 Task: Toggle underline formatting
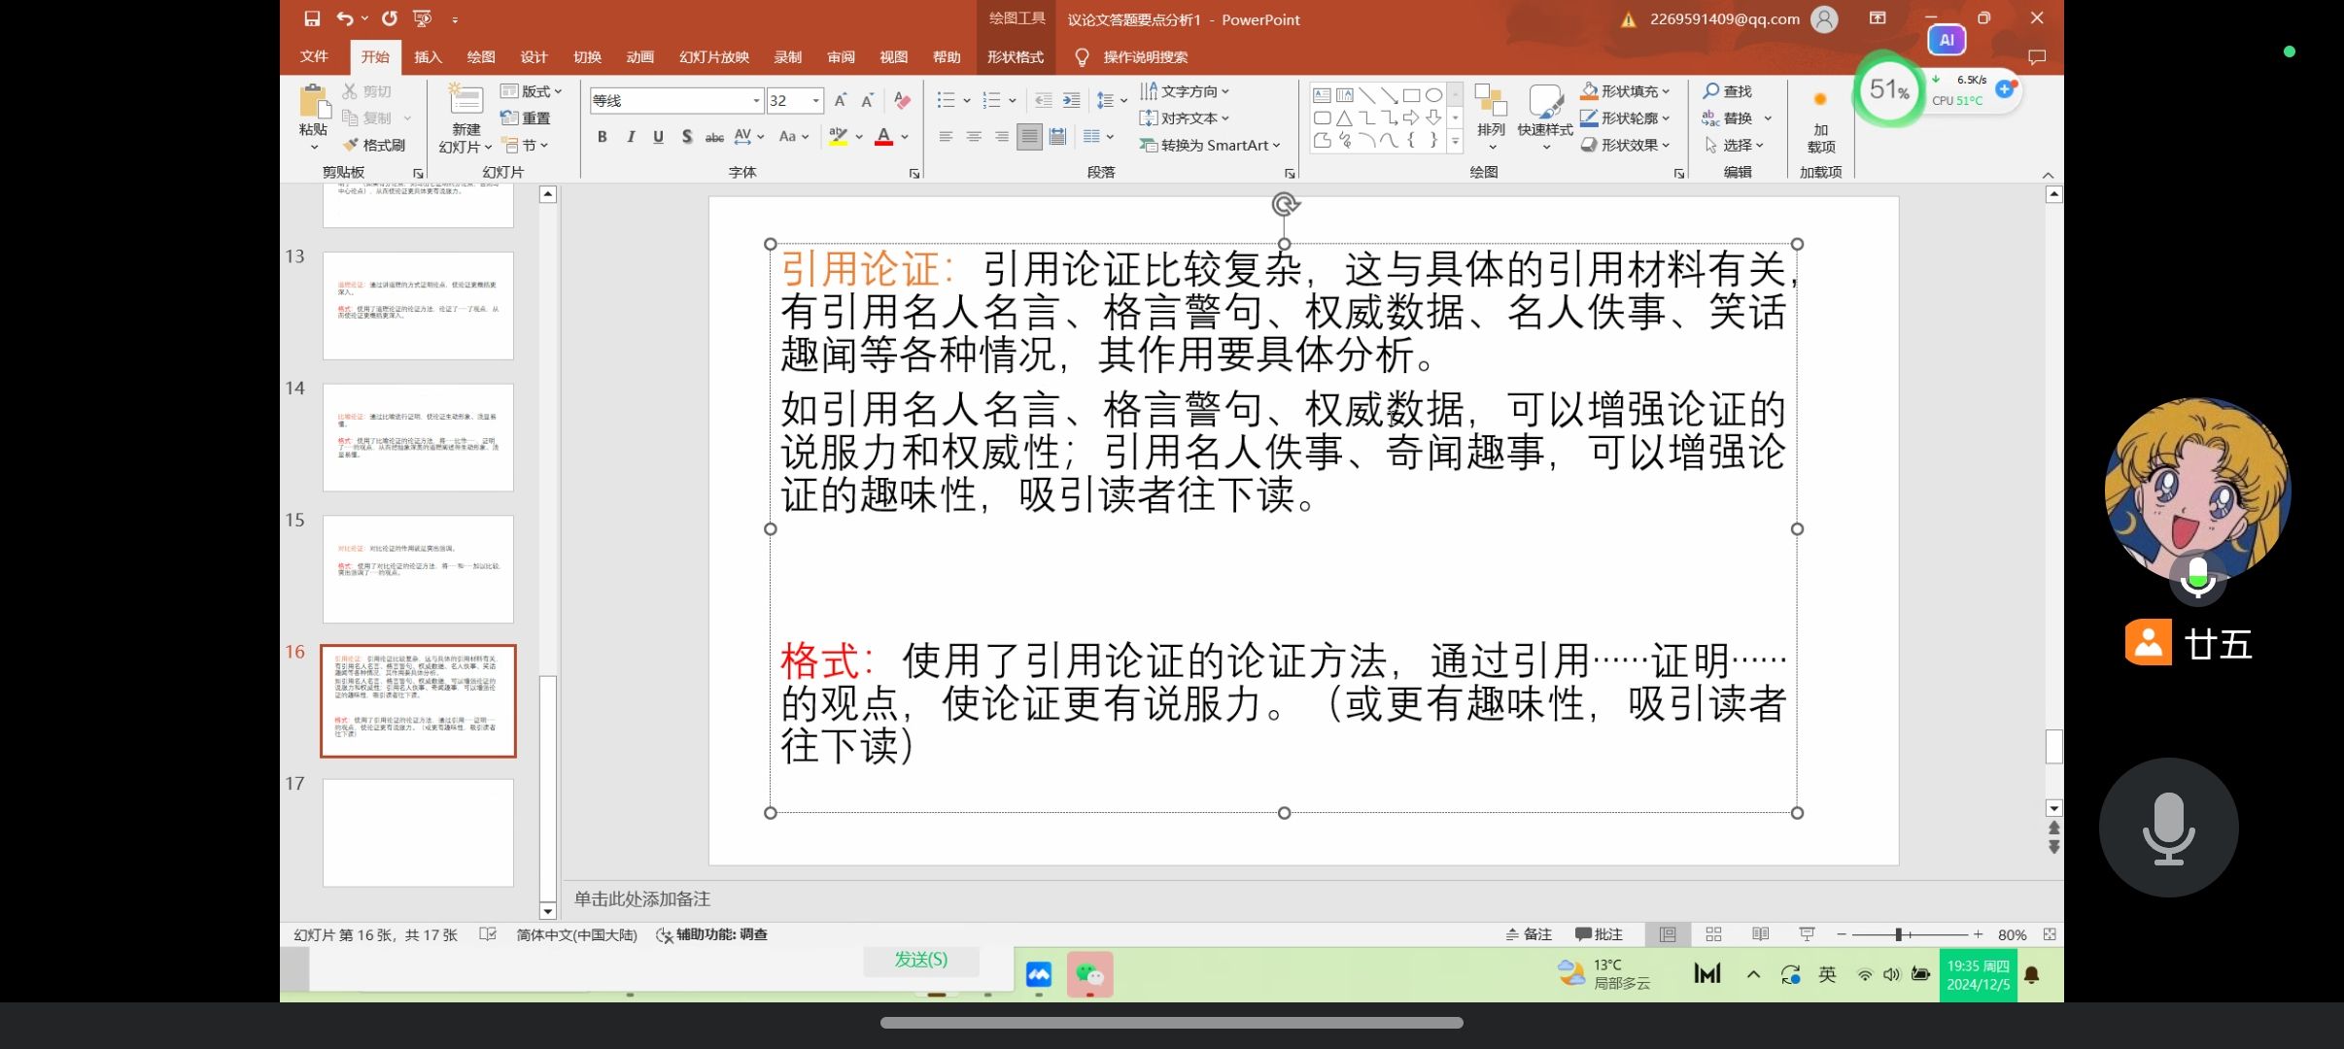[x=658, y=137]
